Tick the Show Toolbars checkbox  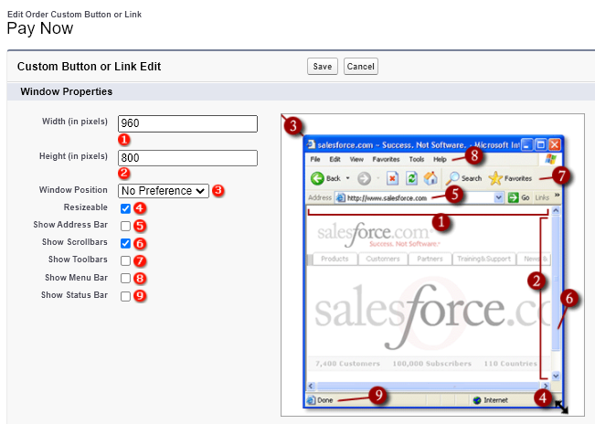(x=125, y=261)
